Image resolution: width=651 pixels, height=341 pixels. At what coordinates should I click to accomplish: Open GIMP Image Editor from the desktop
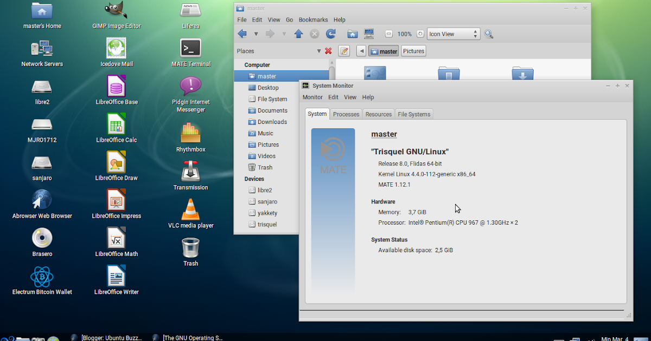coord(116,11)
